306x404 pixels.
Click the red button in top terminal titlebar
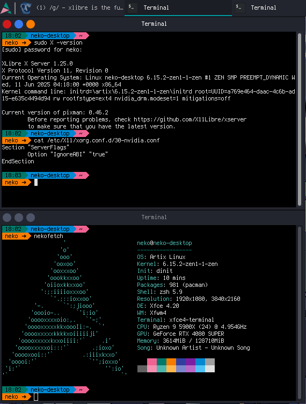pyautogui.click(x=7, y=24)
